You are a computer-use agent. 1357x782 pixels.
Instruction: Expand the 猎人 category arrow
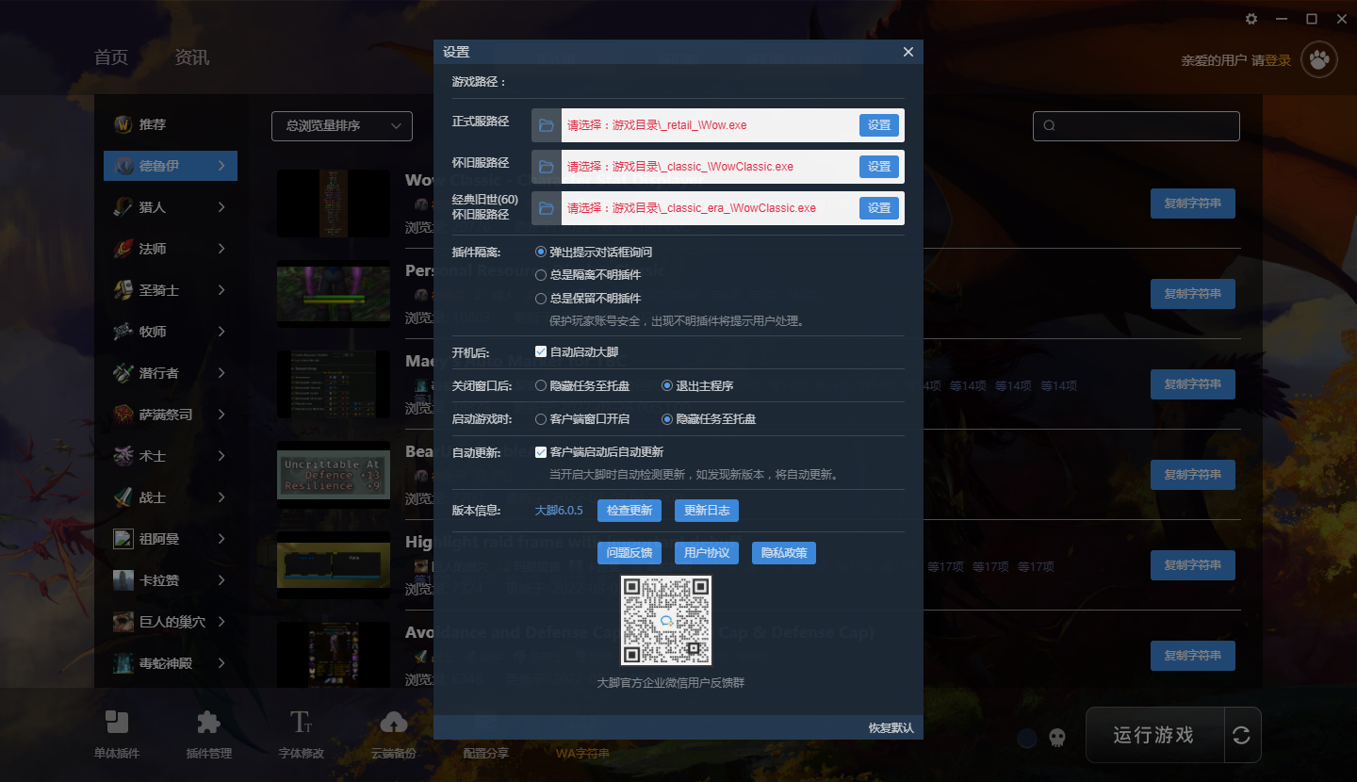pyautogui.click(x=221, y=207)
